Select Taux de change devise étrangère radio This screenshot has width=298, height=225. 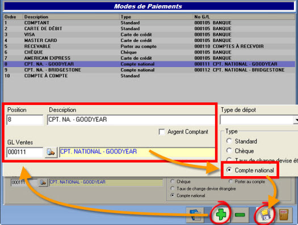(173, 188)
